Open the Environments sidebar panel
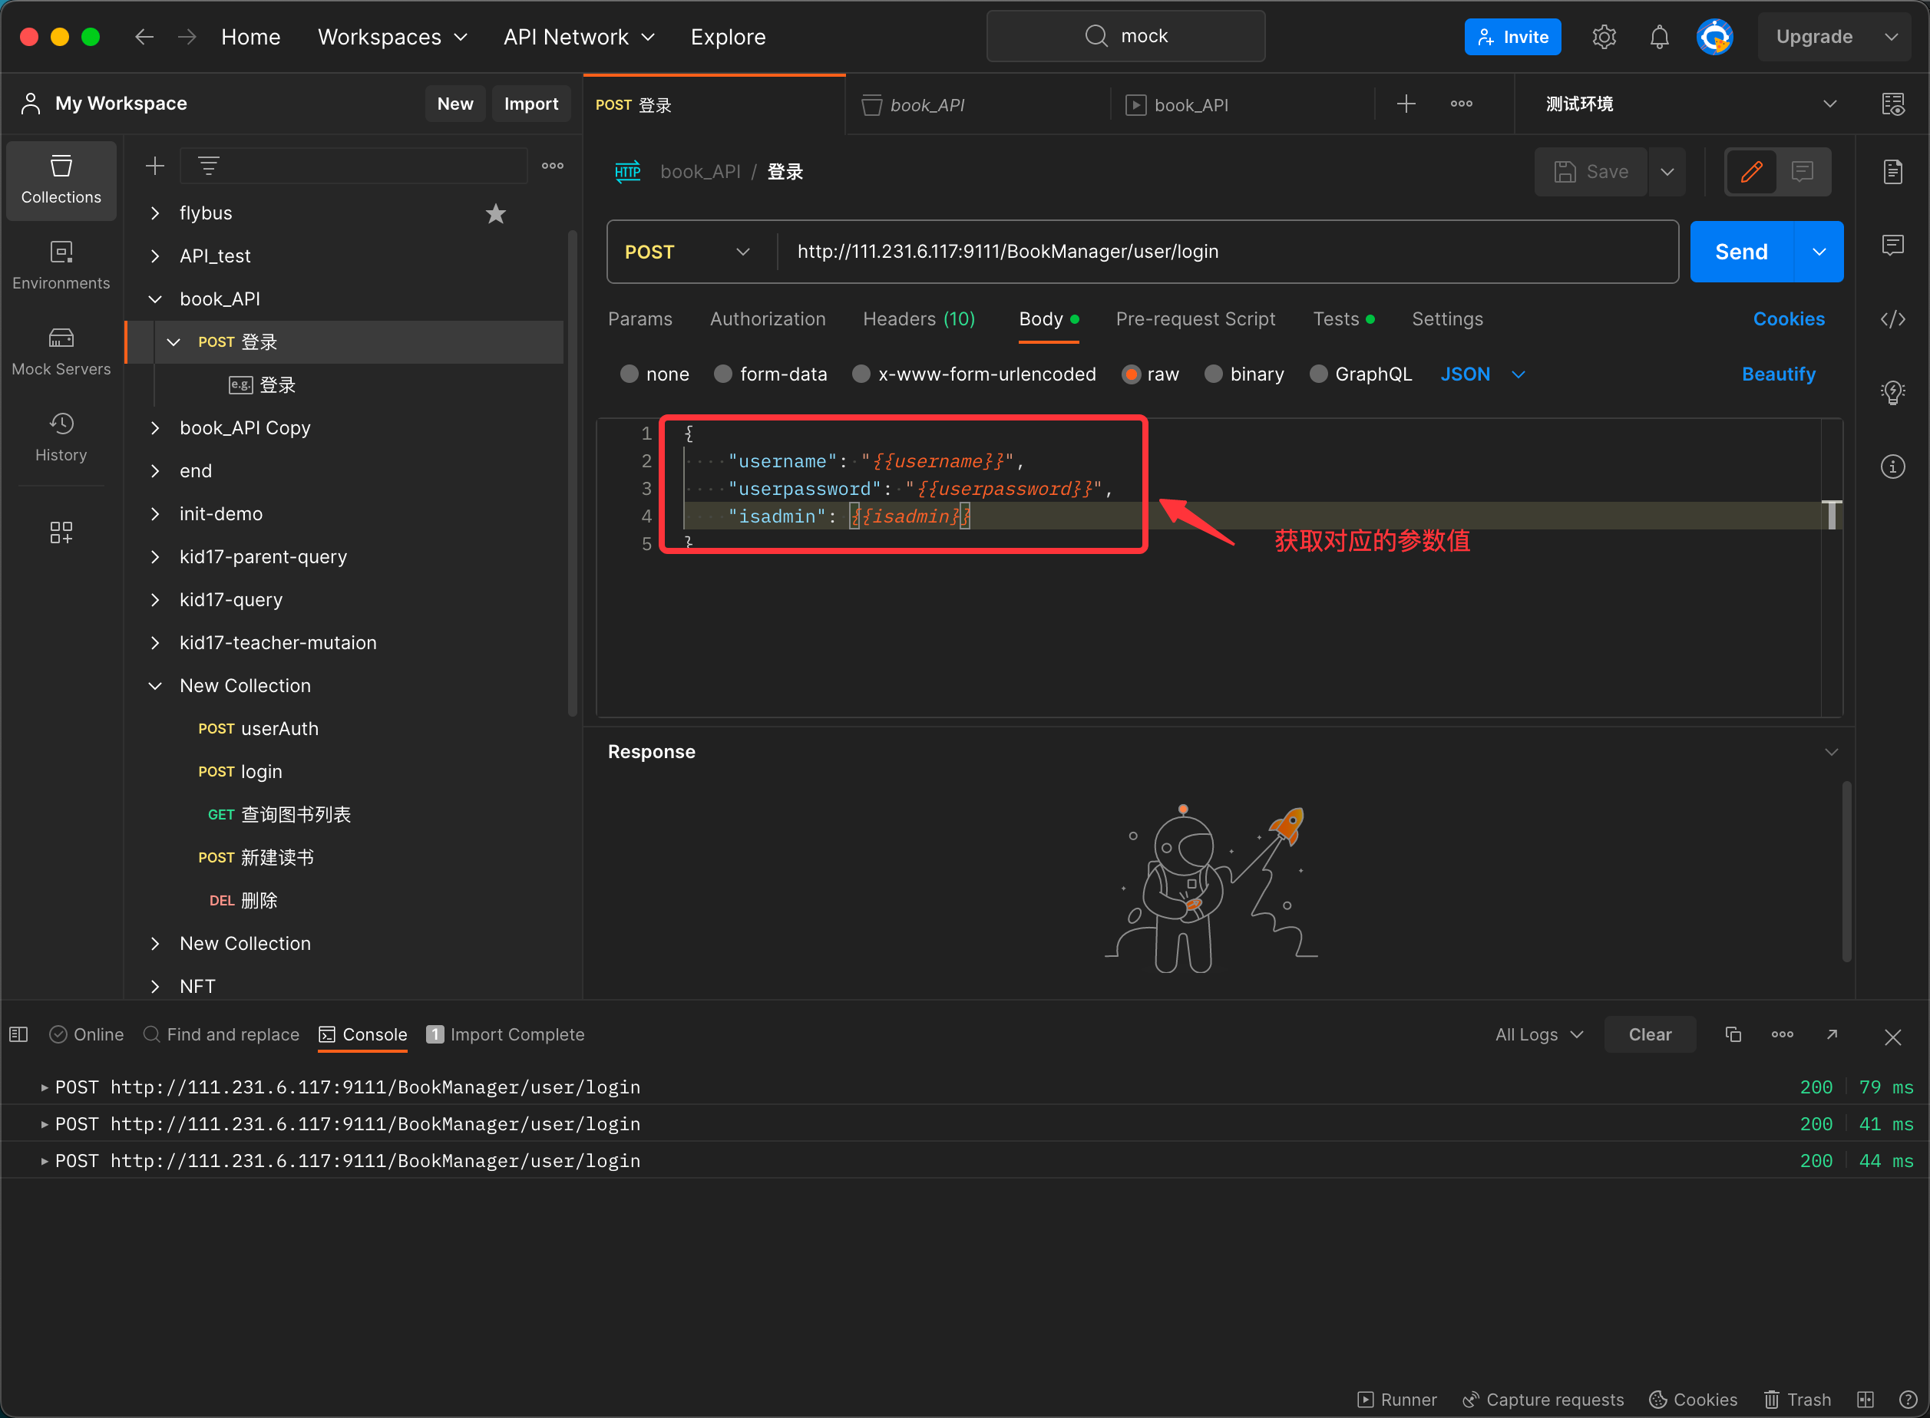Image resolution: width=1930 pixels, height=1418 pixels. 61,265
